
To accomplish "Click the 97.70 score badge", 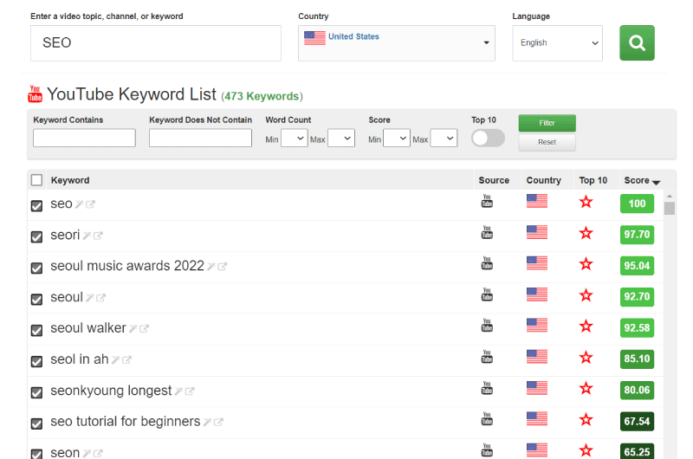I will [637, 235].
